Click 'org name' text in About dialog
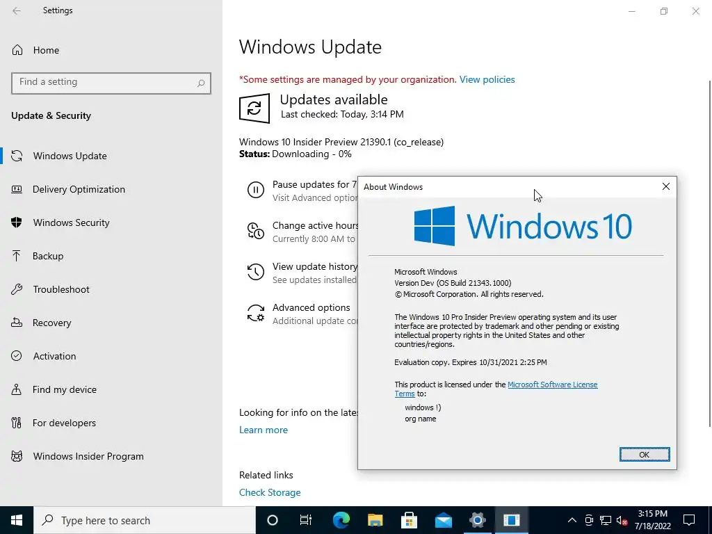Image resolution: width=712 pixels, height=534 pixels. [421, 419]
